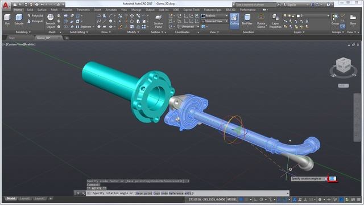Open the Rotate Gizmo dropdown

pos(261,22)
